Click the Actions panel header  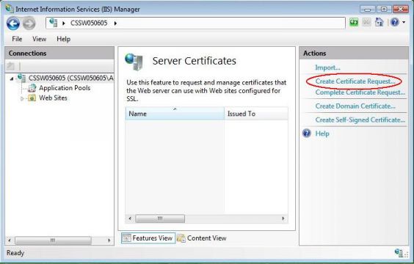[354, 53]
